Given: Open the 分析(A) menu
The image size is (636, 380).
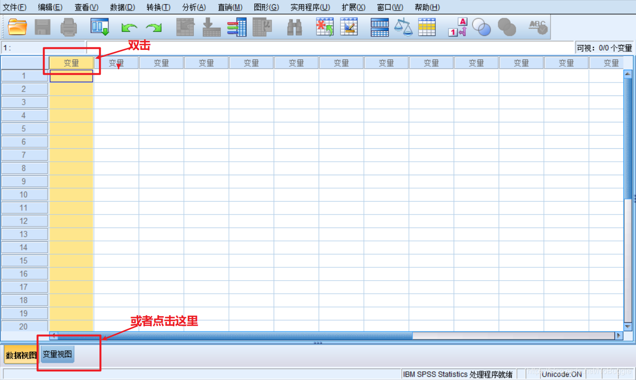Looking at the screenshot, I should click(194, 7).
